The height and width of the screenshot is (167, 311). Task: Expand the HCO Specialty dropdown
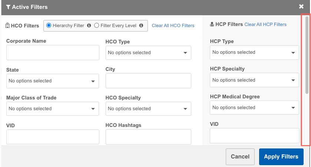148,109
